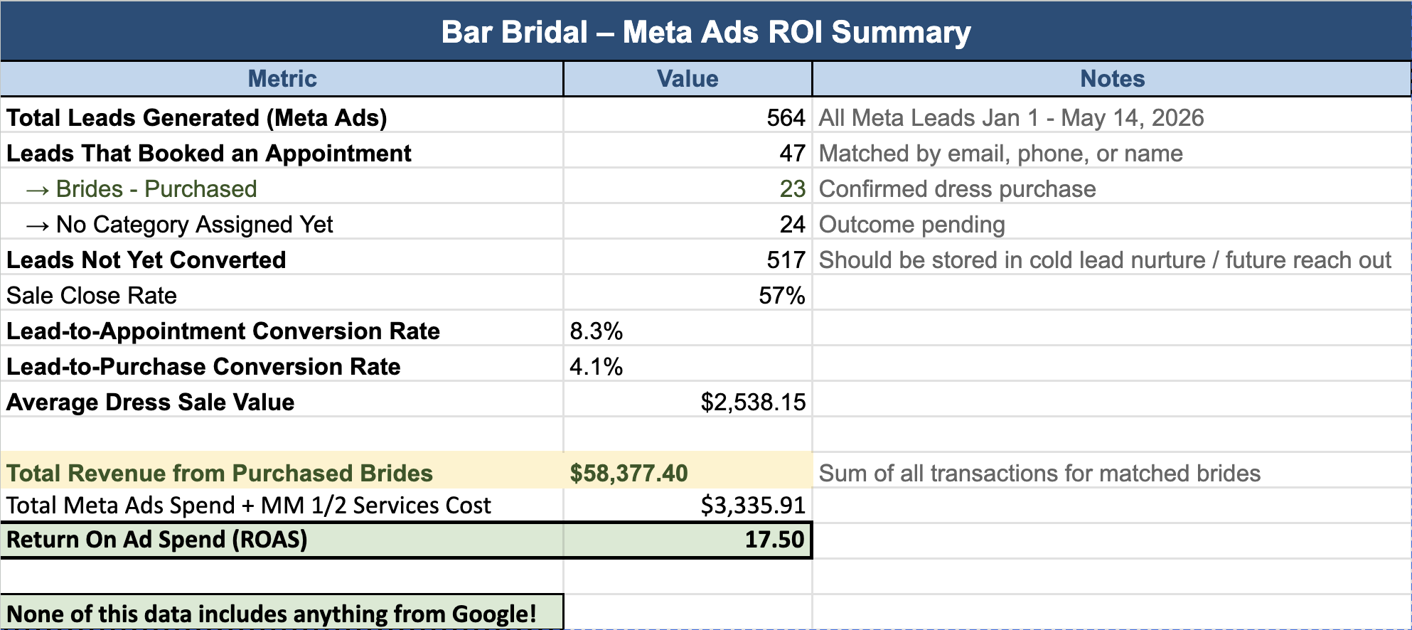Viewport: 1412px width, 630px height.
Task: Click the note "All Meta Leads Jan 1 - May 14, 2026"
Action: [x=1112, y=114]
